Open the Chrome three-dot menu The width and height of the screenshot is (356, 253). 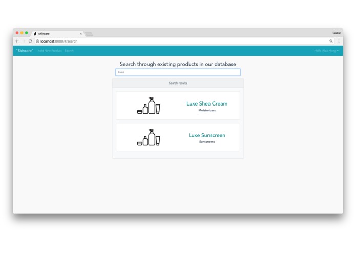click(x=339, y=41)
